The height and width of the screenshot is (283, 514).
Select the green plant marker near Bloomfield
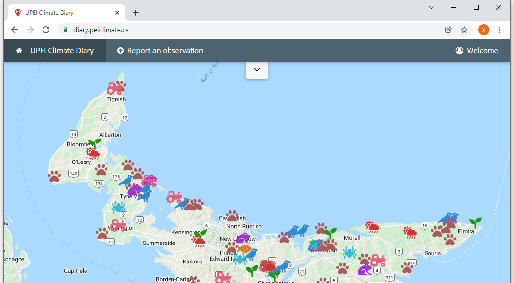[x=95, y=143]
